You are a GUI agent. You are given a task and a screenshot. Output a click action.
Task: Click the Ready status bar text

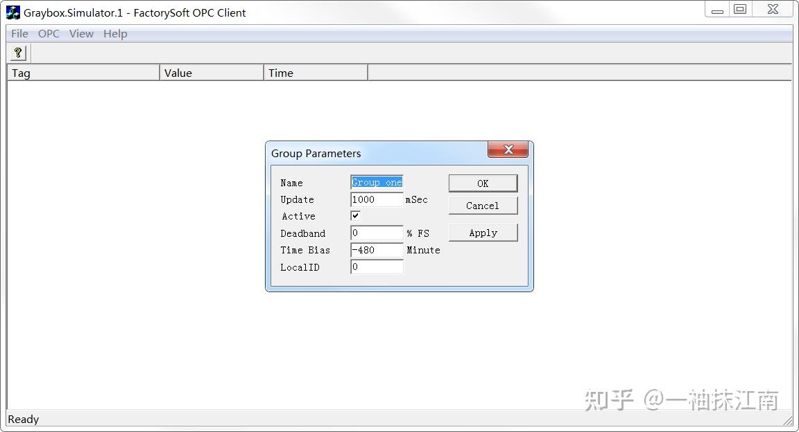pyautogui.click(x=23, y=419)
